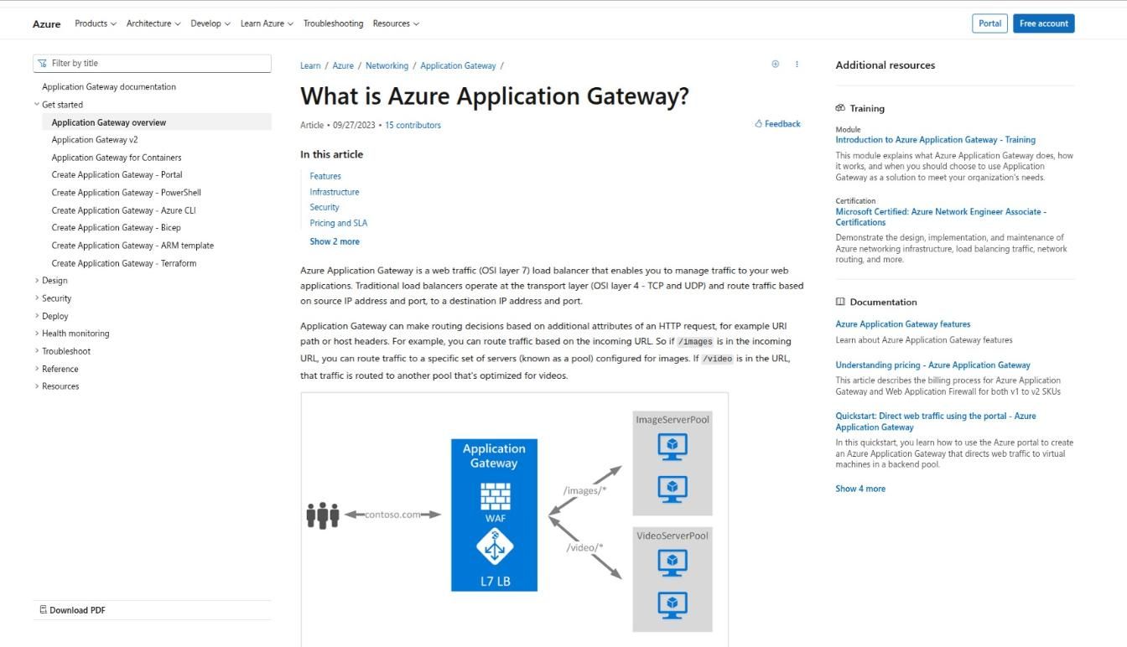This screenshot has height=647, width=1127.
Task: Open the 15 contributors link
Action: 413,126
